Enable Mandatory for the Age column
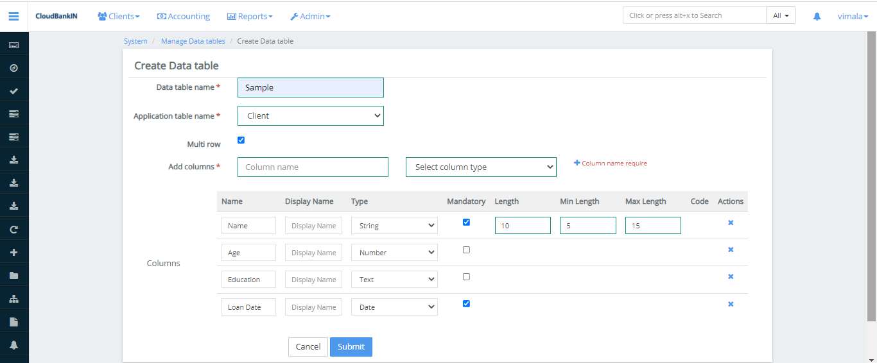The image size is (877, 363). 466,250
